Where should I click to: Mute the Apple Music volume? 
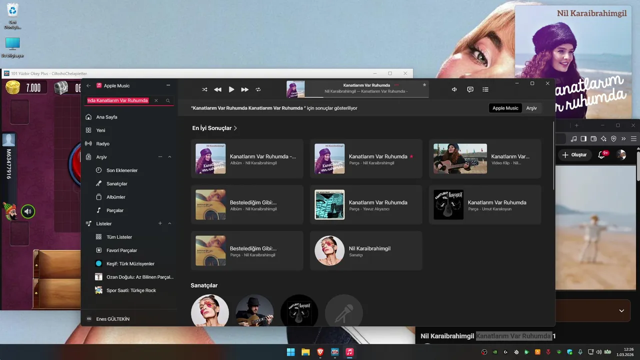coord(454,89)
